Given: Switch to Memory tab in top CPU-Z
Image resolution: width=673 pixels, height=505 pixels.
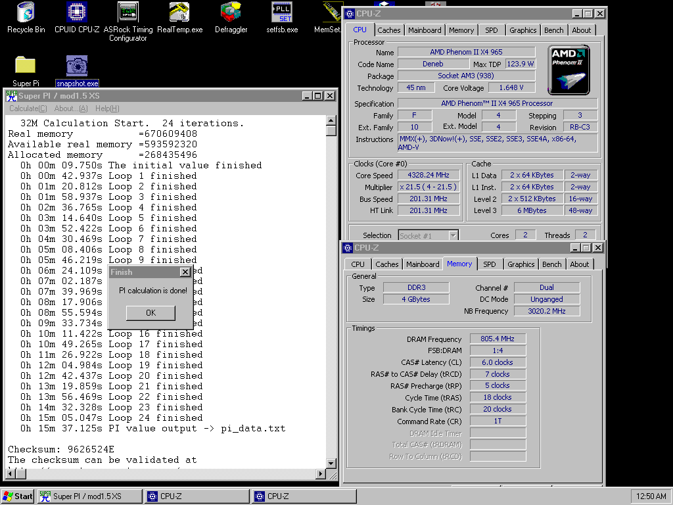Looking at the screenshot, I should [x=461, y=30].
